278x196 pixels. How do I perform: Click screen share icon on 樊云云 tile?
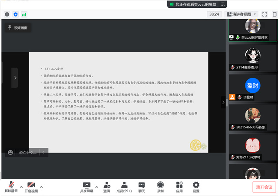tap(232, 37)
